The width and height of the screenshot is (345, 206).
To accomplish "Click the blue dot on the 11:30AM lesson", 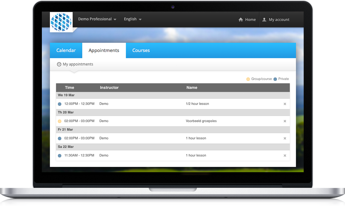I will point(59,155).
